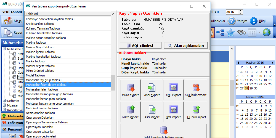This screenshot has height=138, width=276.
Task: Click the SQL bulk export icon button
Action: click(196, 90)
